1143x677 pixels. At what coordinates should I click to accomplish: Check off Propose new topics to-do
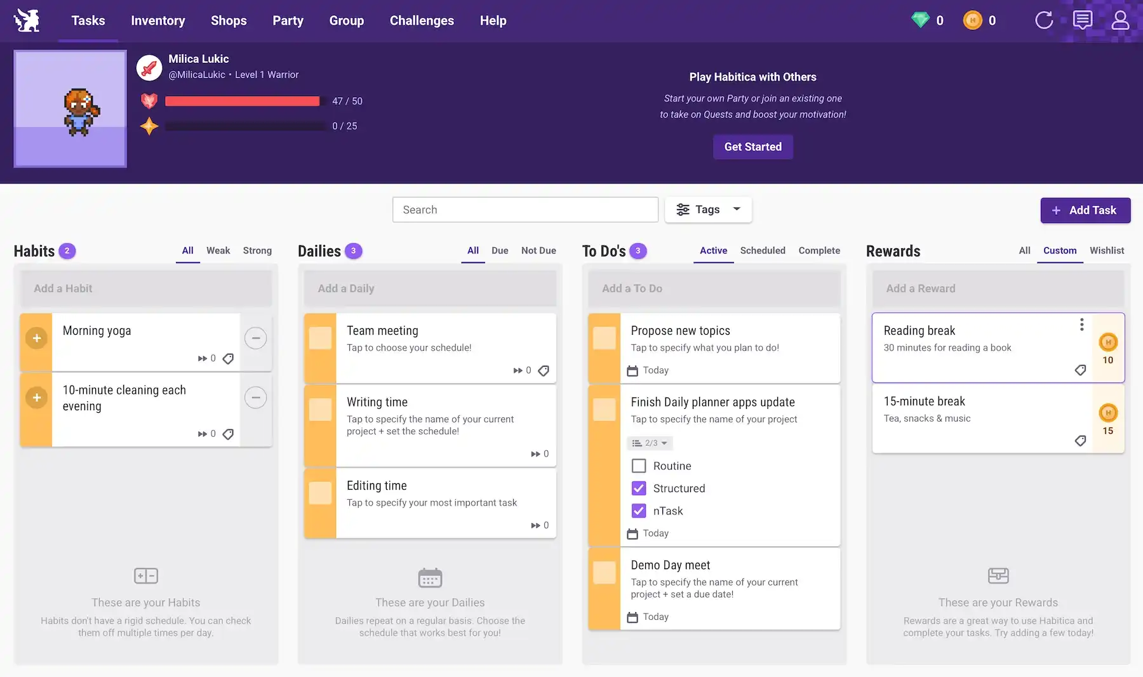pyautogui.click(x=604, y=338)
